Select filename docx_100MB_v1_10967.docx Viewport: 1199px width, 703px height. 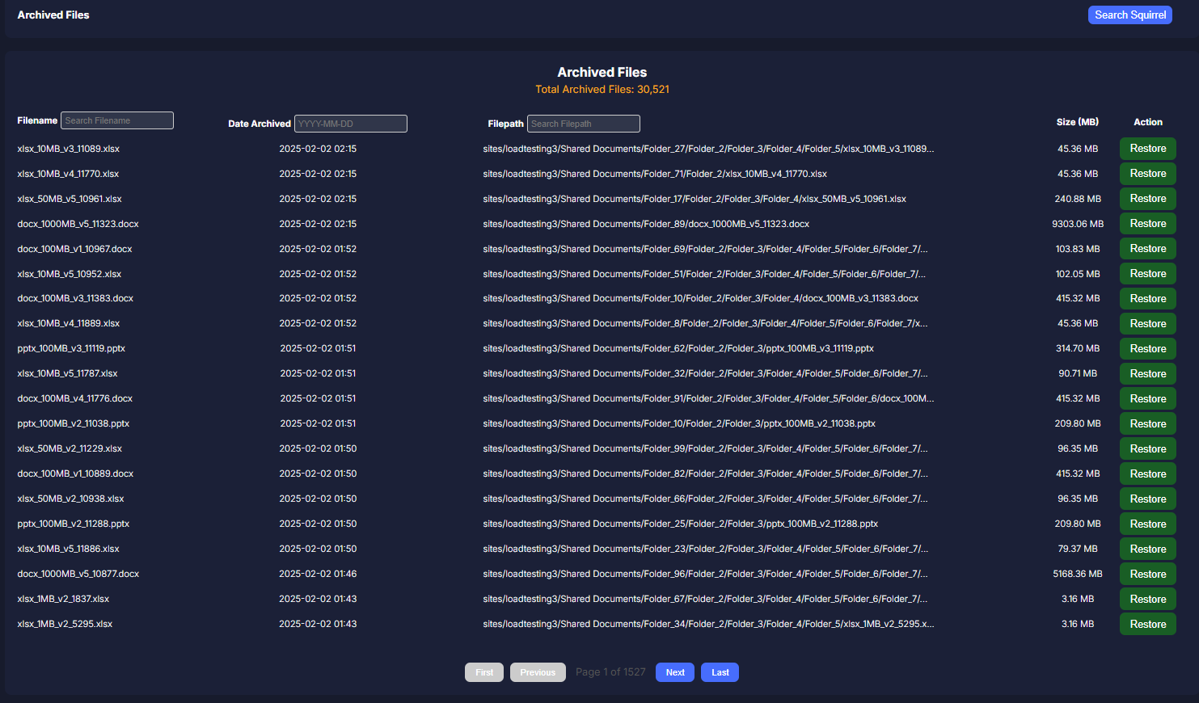74,249
